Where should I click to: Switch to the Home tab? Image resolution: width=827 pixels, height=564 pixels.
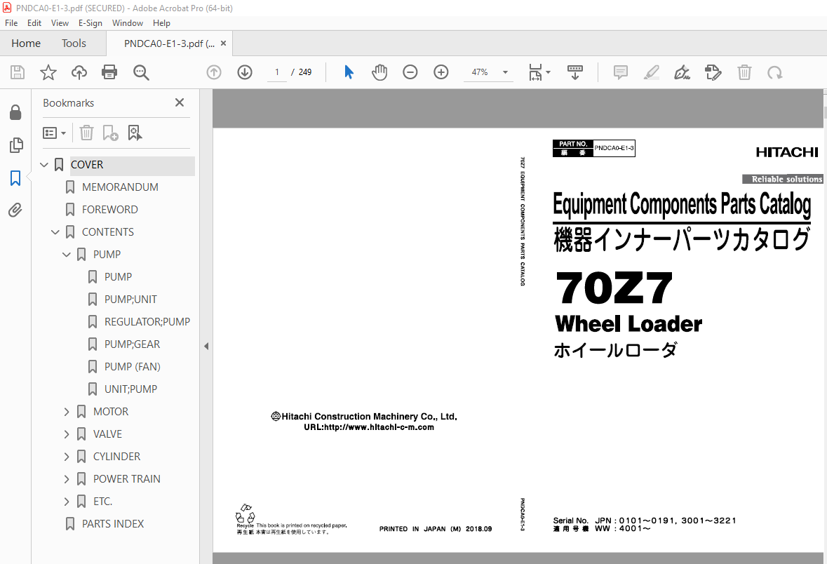pyautogui.click(x=26, y=43)
